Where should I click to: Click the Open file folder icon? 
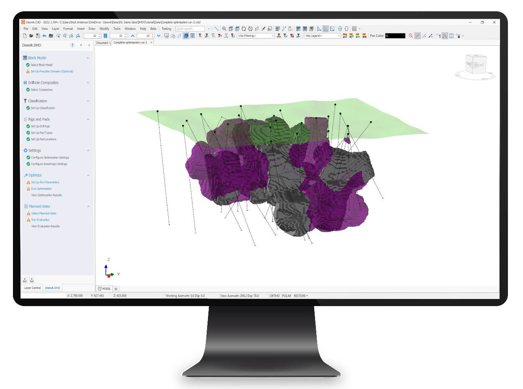coord(31,36)
